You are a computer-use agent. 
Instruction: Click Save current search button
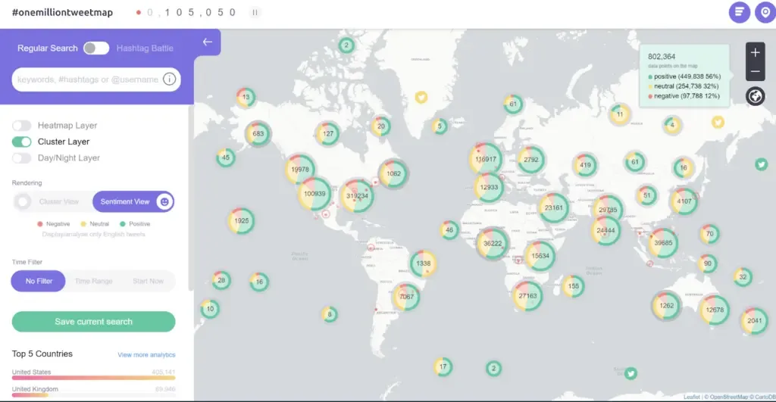pos(93,322)
